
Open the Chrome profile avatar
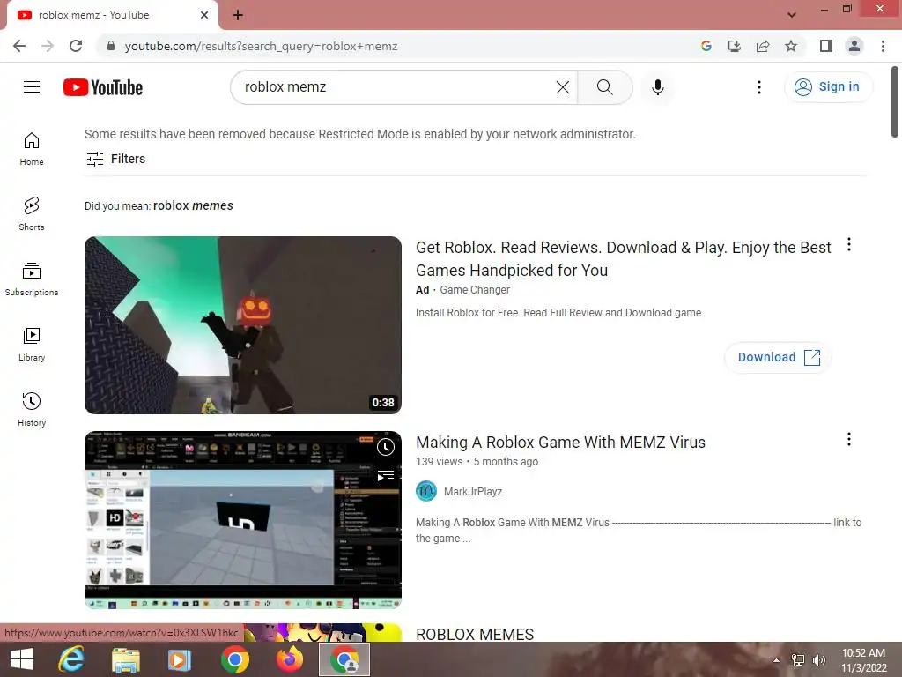pos(854,46)
